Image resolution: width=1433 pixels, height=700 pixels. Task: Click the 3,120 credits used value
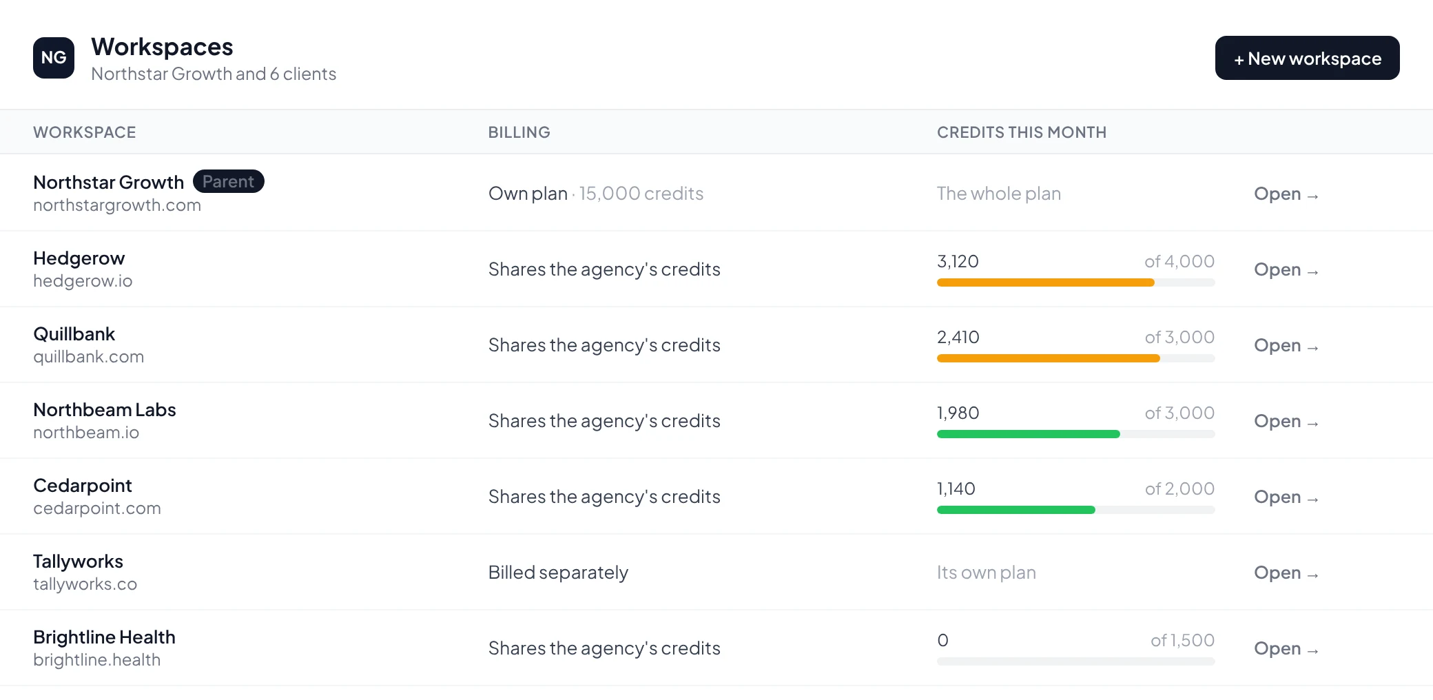pyautogui.click(x=958, y=261)
